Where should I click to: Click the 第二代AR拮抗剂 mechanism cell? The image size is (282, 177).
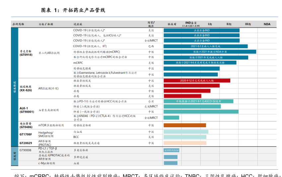[x=49, y=53]
